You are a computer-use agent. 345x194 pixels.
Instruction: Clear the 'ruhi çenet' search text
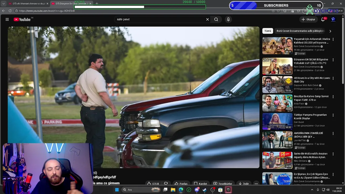pyautogui.click(x=208, y=19)
